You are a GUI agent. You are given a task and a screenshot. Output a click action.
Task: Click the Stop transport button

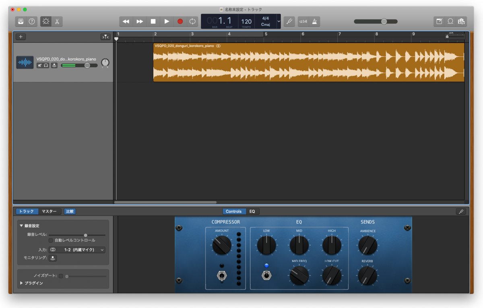tap(153, 21)
